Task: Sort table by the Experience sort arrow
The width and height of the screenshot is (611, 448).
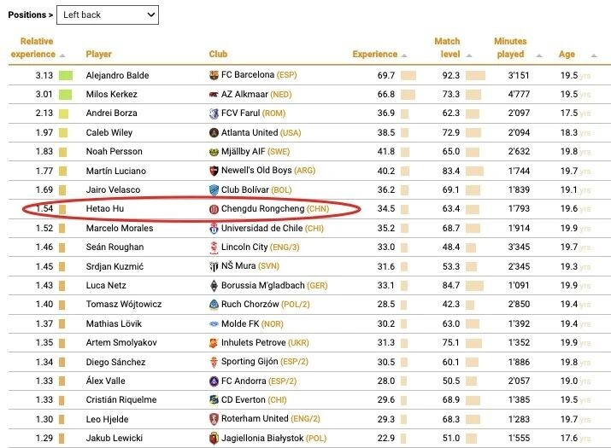Action: [404, 55]
